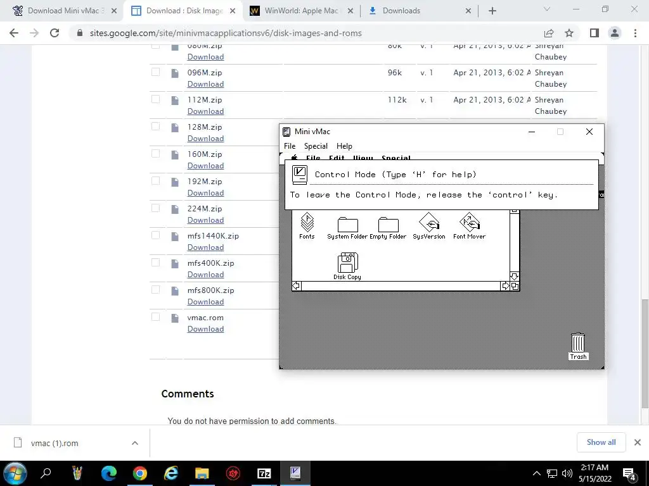Open Chrome profile avatar

point(615,33)
